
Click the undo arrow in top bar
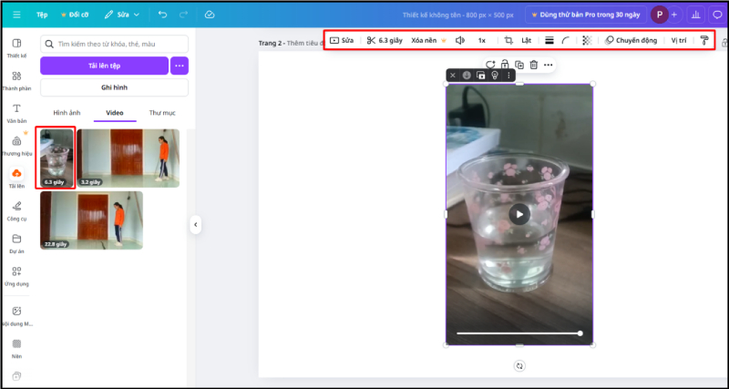click(162, 15)
